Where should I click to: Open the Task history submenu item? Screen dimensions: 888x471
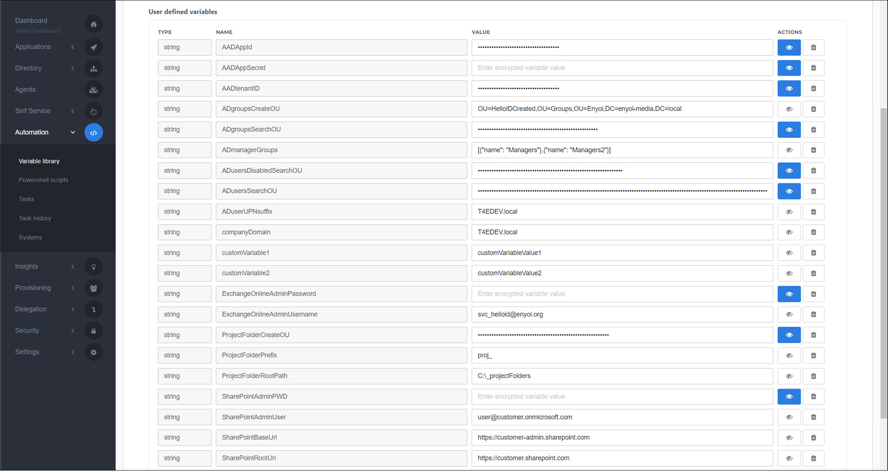coord(35,218)
